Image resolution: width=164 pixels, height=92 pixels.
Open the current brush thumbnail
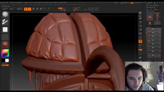point(5,15)
